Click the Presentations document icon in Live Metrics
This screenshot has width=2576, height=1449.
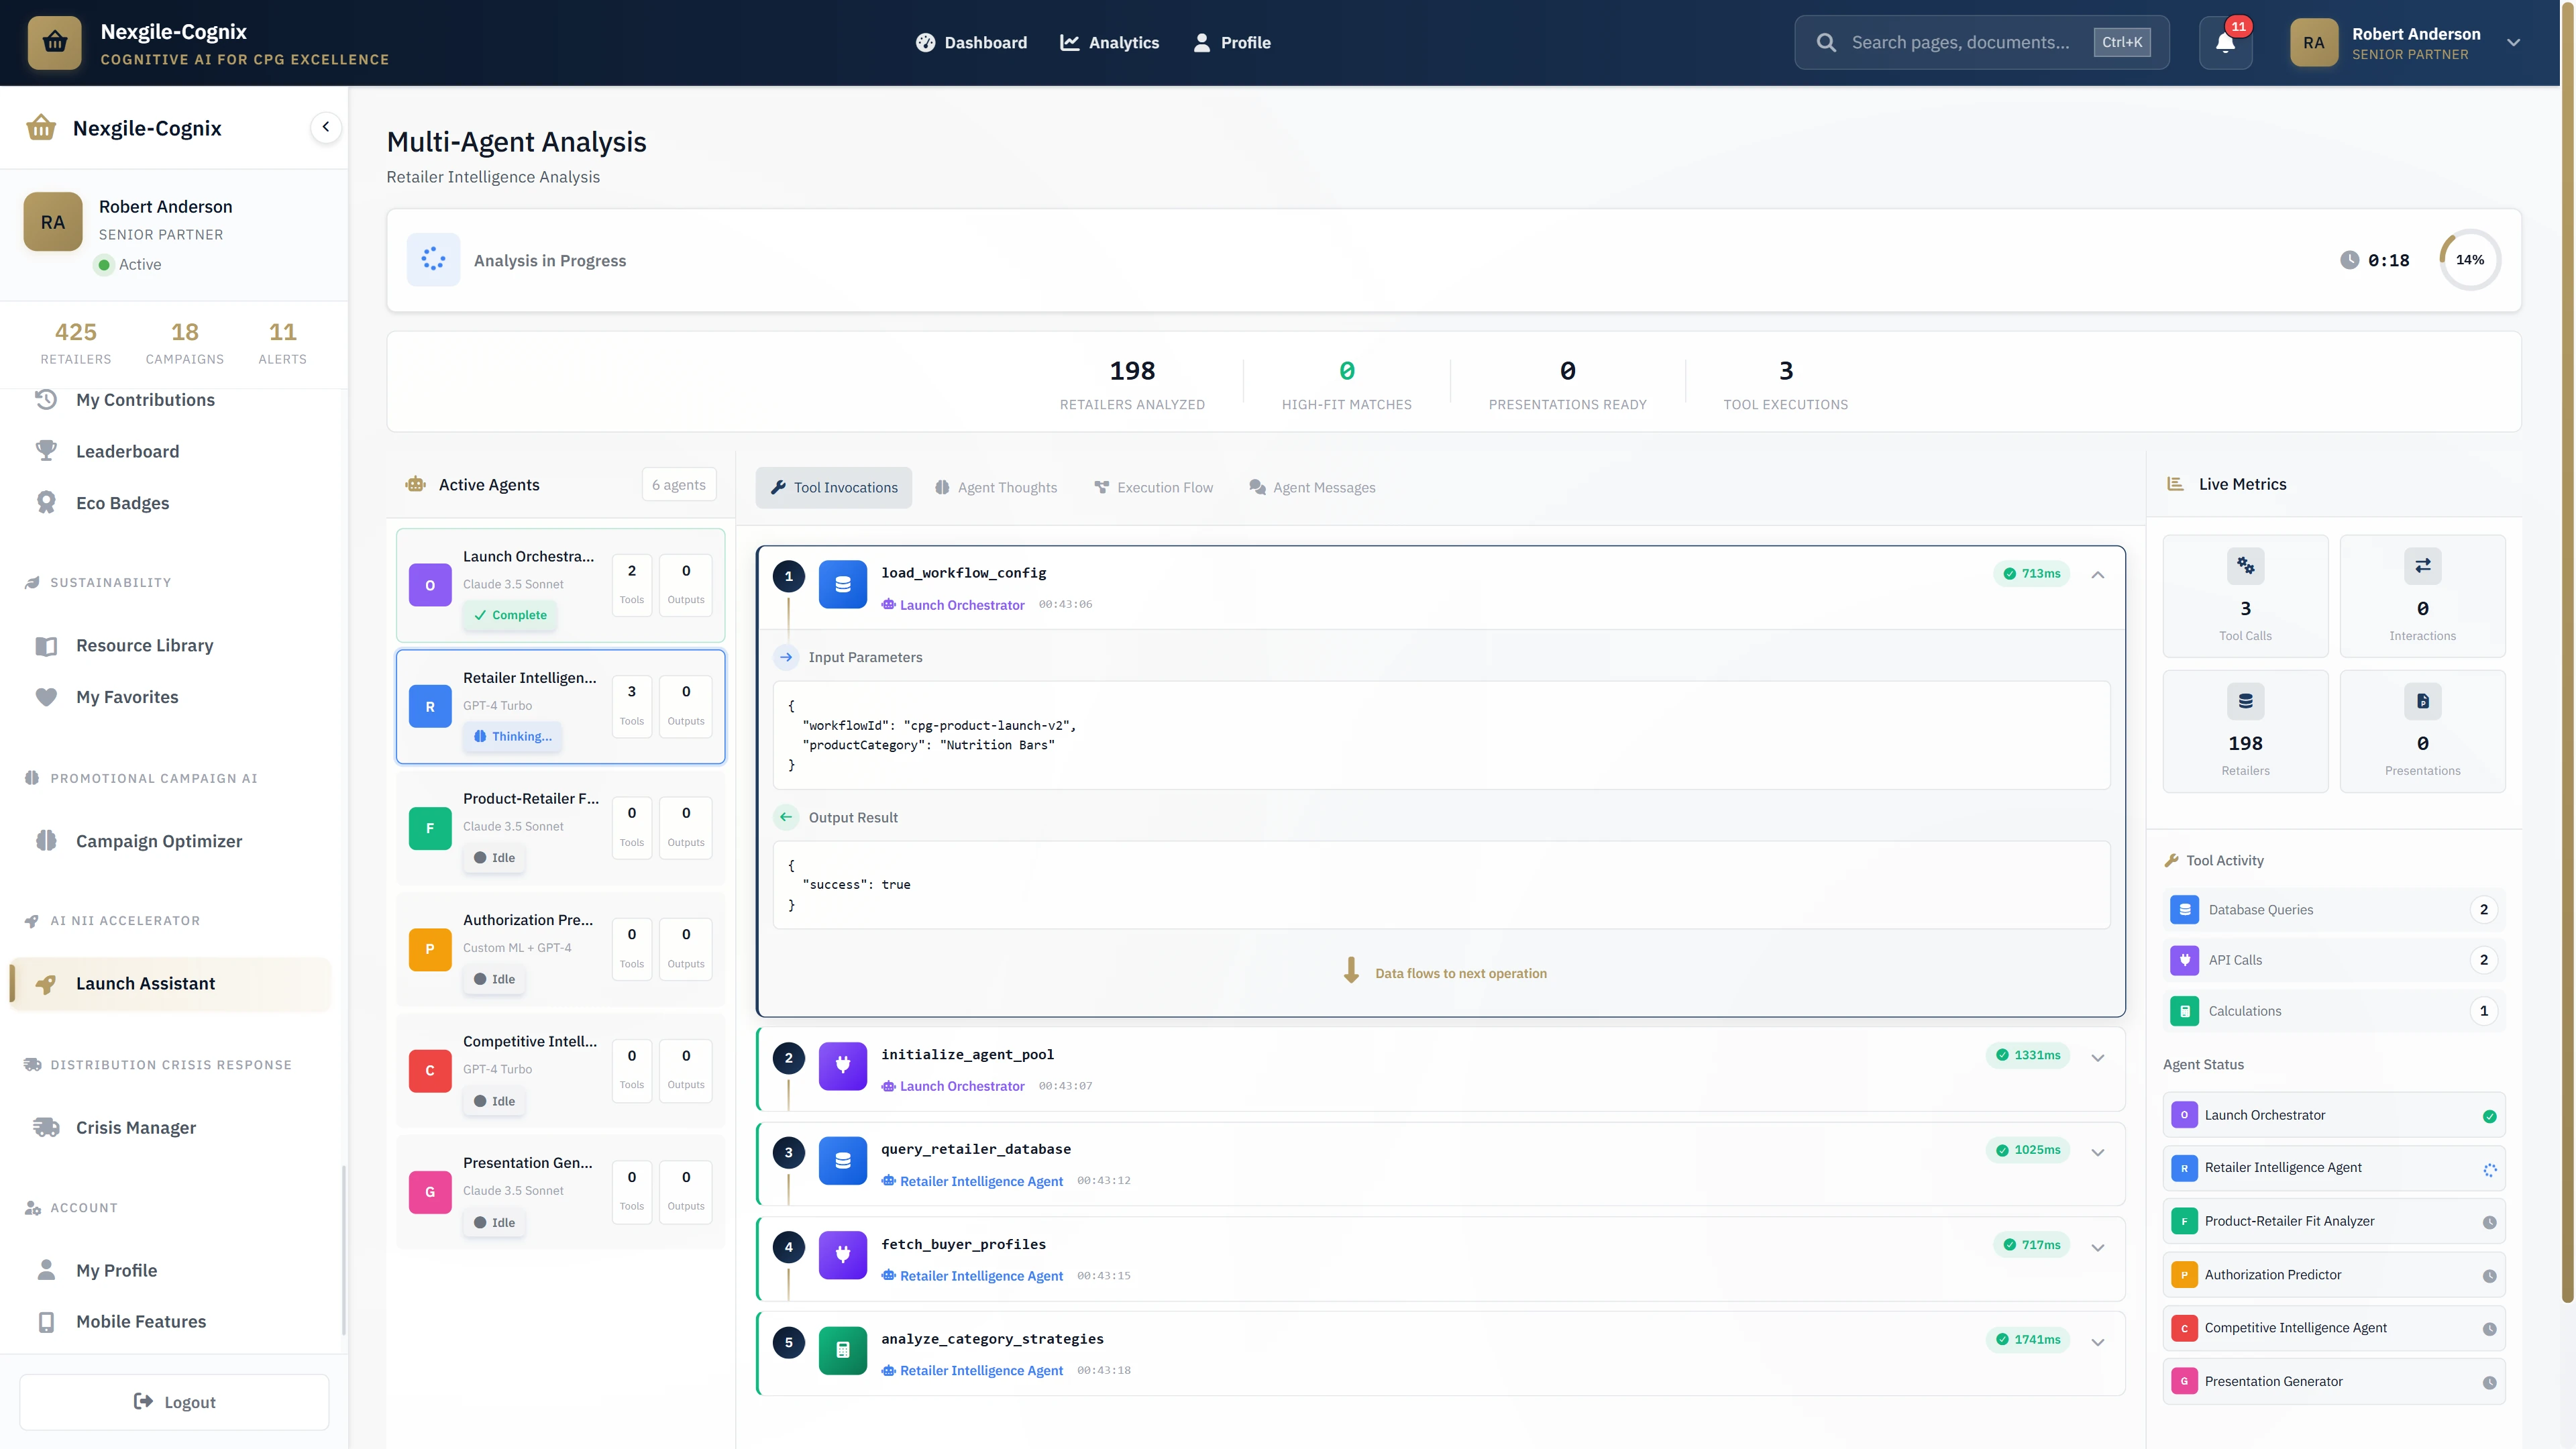coord(2422,701)
